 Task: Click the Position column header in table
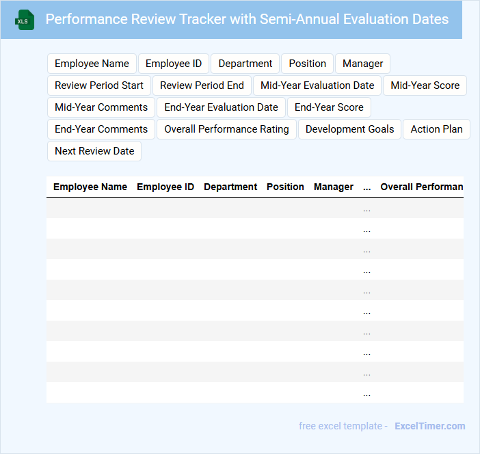click(x=285, y=187)
